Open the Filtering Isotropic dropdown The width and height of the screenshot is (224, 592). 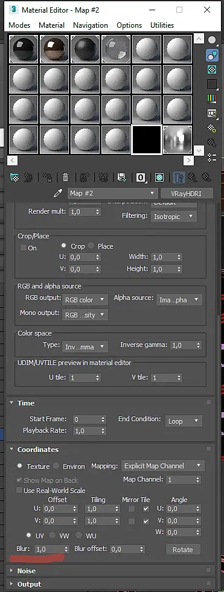coord(174,216)
